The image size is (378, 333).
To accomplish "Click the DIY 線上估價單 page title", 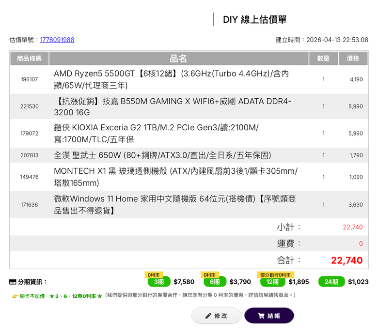I will point(254,19).
